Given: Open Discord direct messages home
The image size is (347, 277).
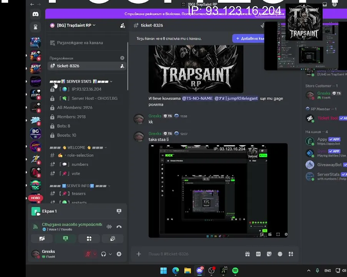Looking at the screenshot, I should 35,14.
